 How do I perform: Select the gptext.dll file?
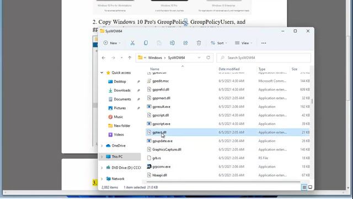228,132
